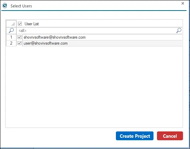Click the Shoviv logo icon in title bar
Image resolution: width=190 pixels, height=149 pixels.
5,6
